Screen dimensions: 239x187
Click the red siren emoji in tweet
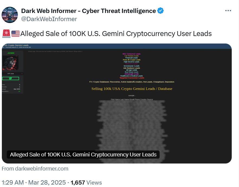(6, 34)
